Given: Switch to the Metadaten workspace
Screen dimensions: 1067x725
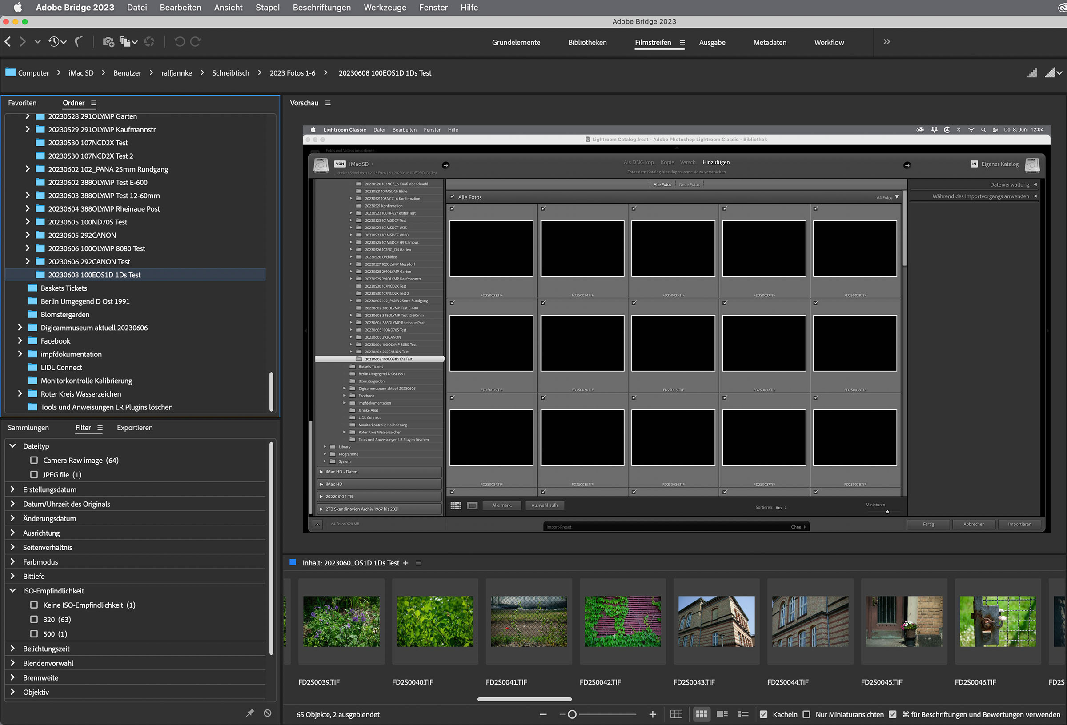Looking at the screenshot, I should pyautogui.click(x=770, y=42).
